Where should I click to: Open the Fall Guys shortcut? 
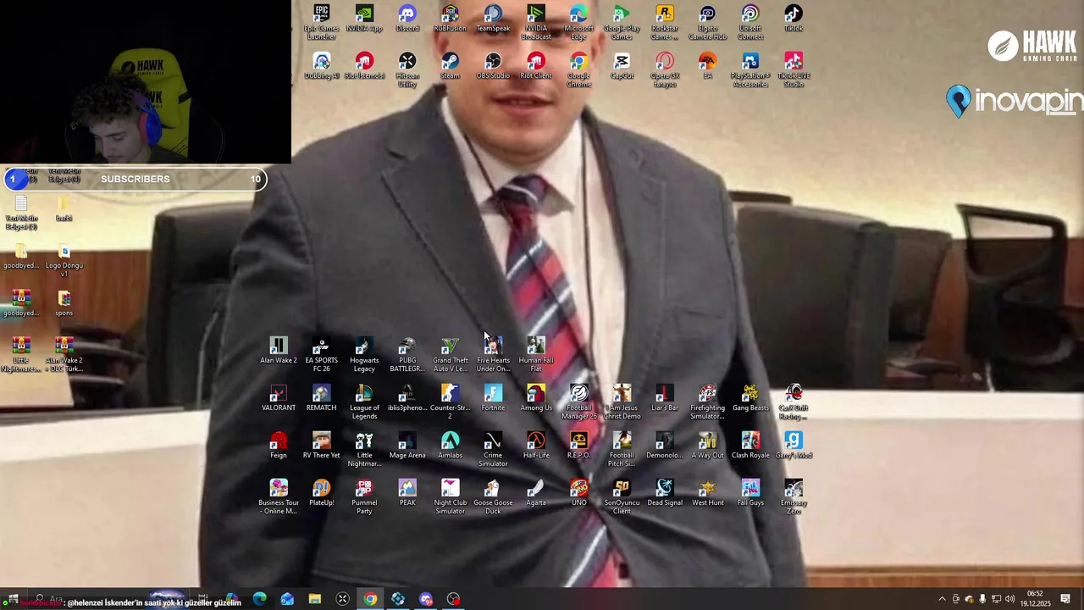click(x=750, y=493)
